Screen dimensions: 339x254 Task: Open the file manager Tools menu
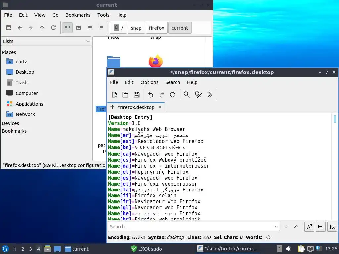(x=103, y=15)
